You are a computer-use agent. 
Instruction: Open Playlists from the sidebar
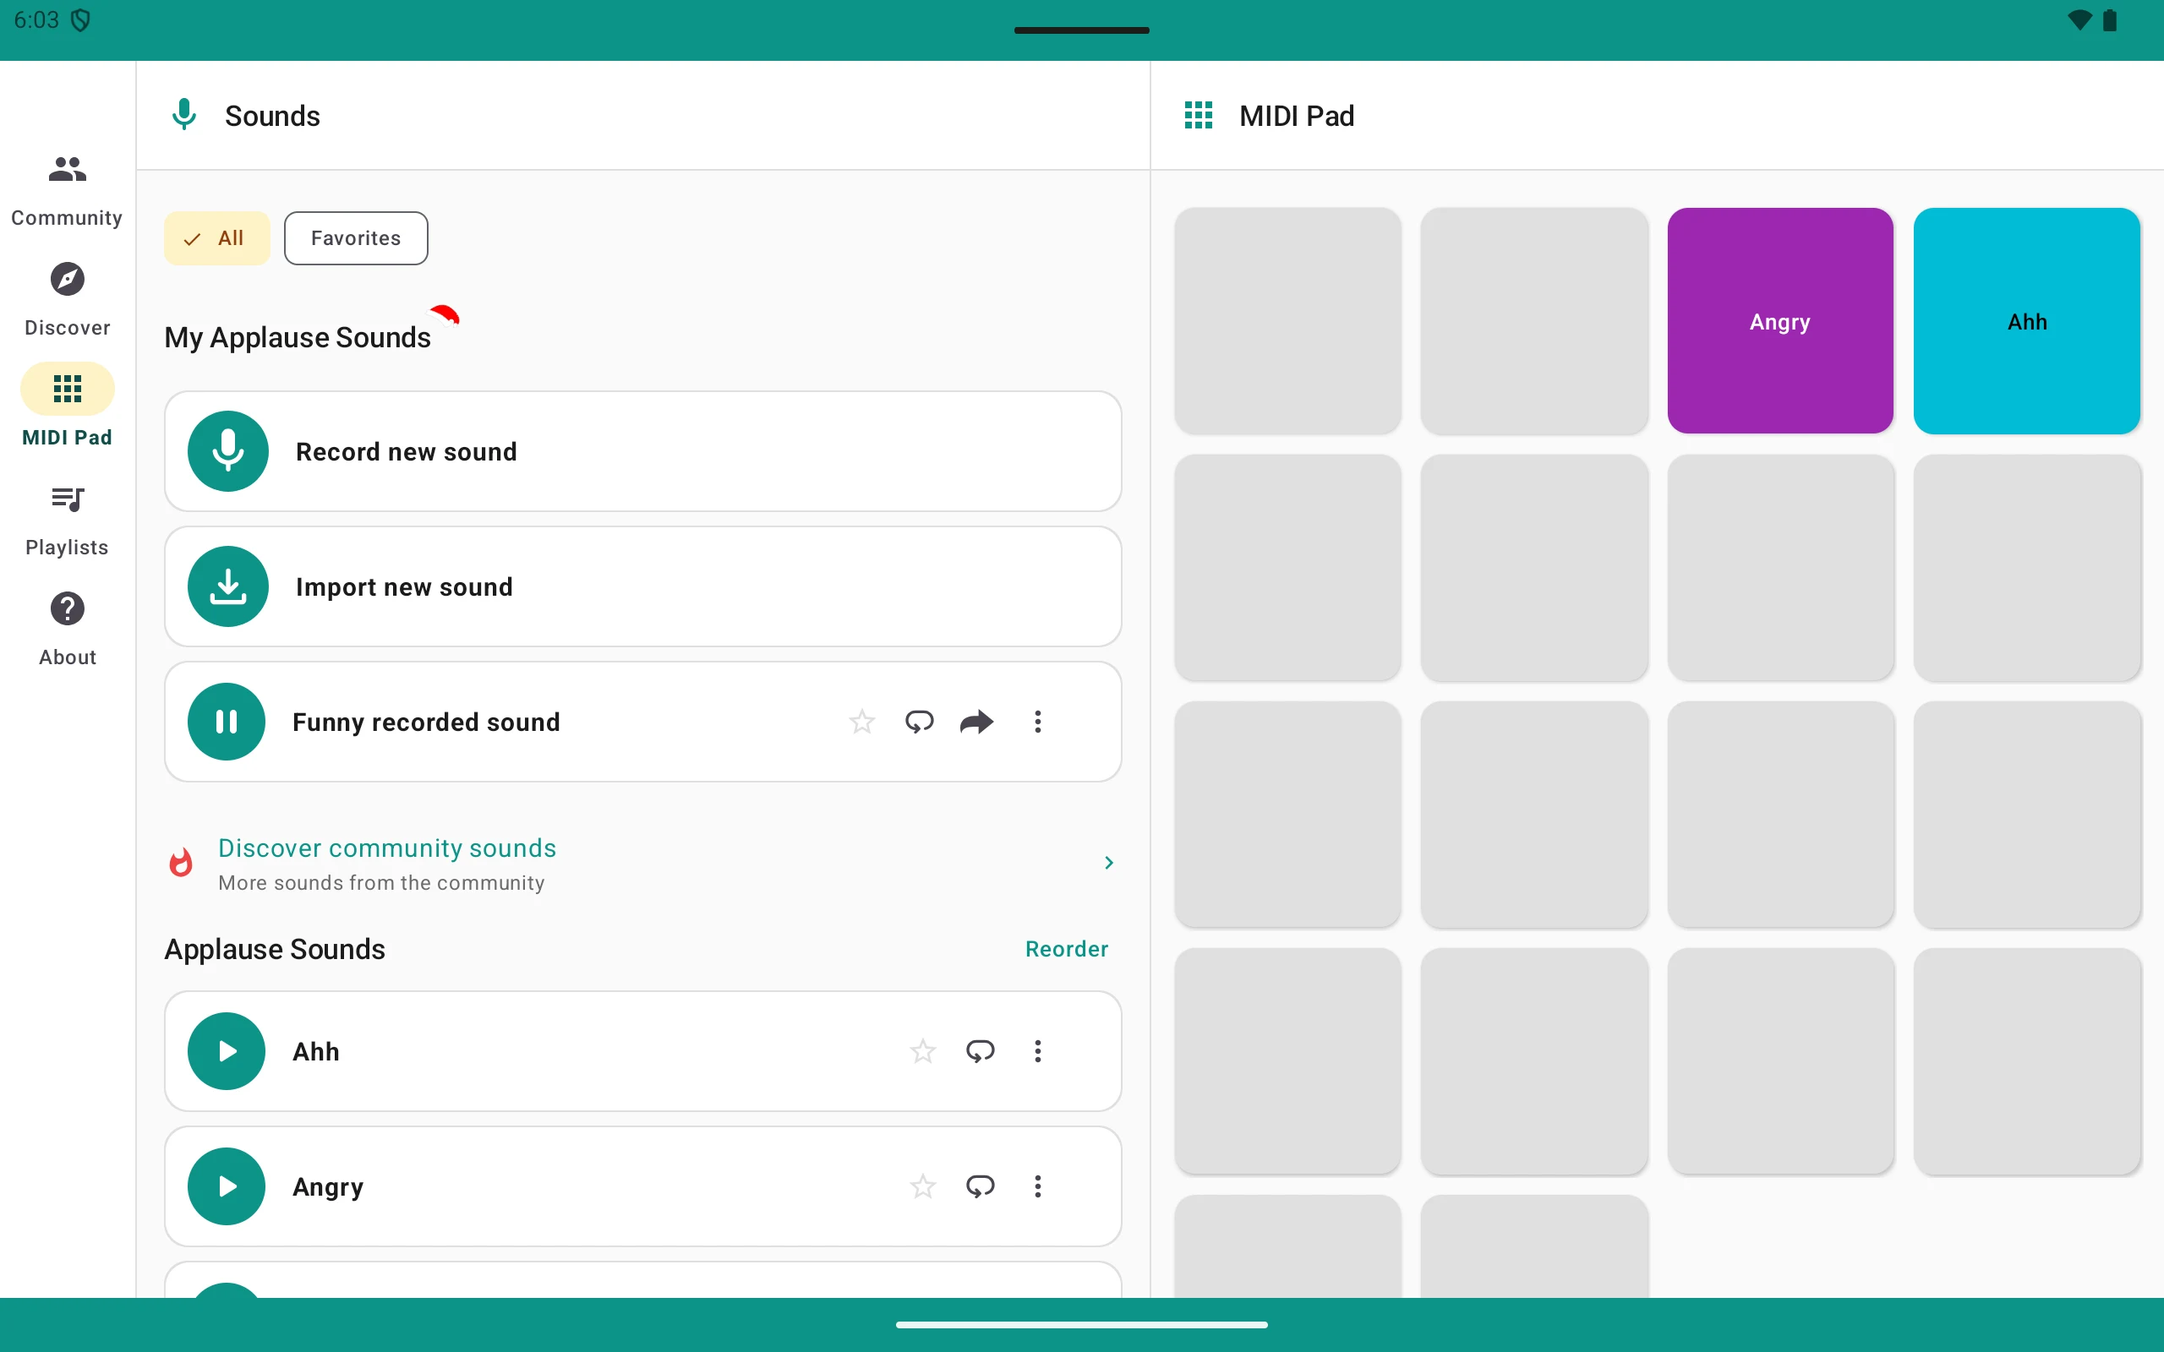67,521
